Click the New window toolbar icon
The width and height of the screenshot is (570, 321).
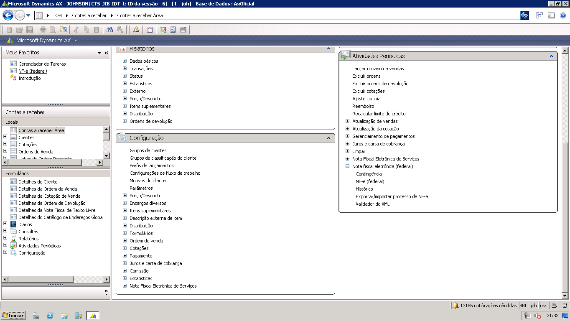tap(63, 30)
